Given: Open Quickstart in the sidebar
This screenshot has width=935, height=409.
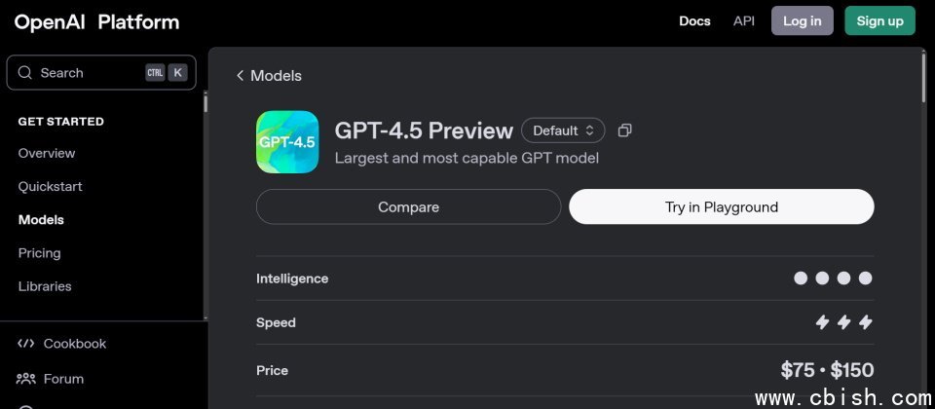Looking at the screenshot, I should point(50,187).
